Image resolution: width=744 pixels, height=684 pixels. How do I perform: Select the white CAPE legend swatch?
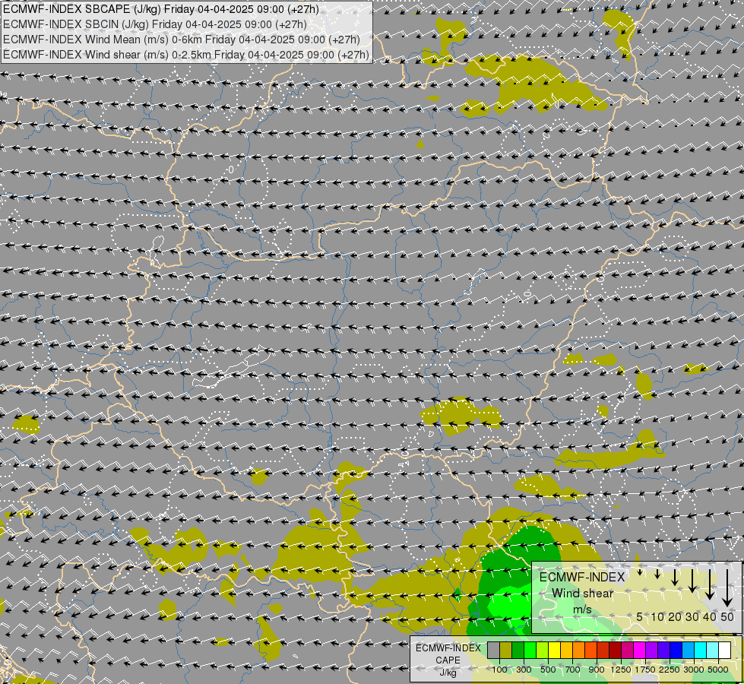(724, 651)
